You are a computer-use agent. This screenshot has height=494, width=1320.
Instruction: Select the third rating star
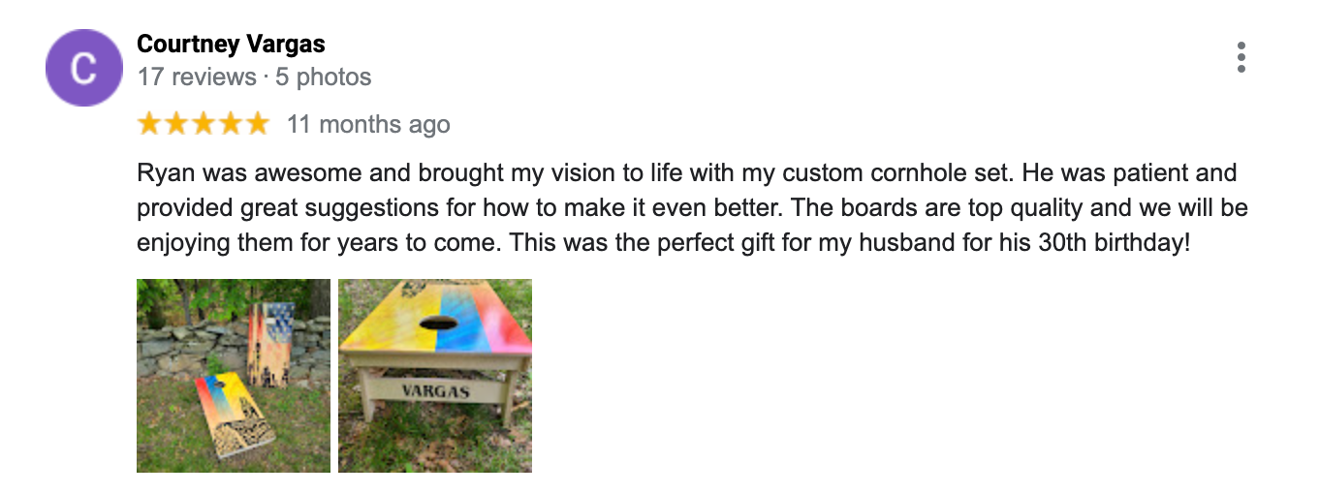204,124
